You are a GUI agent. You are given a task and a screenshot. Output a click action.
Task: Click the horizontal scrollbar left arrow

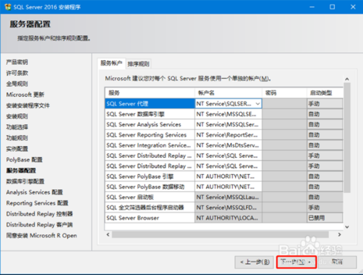click(108, 235)
